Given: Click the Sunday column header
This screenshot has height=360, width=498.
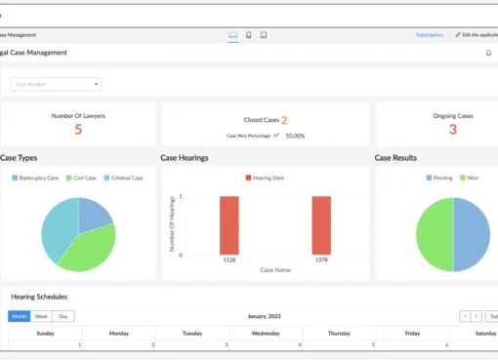Looking at the screenshot, I should pos(45,334).
